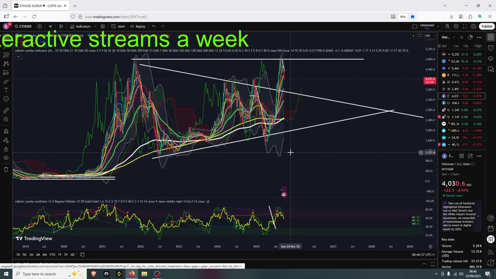Select the text annotation tool
Screen dimensions: 496x279
point(6,90)
